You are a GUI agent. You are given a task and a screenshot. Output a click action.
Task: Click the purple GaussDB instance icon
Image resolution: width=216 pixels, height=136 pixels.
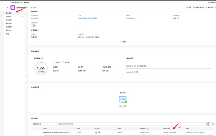13,8
